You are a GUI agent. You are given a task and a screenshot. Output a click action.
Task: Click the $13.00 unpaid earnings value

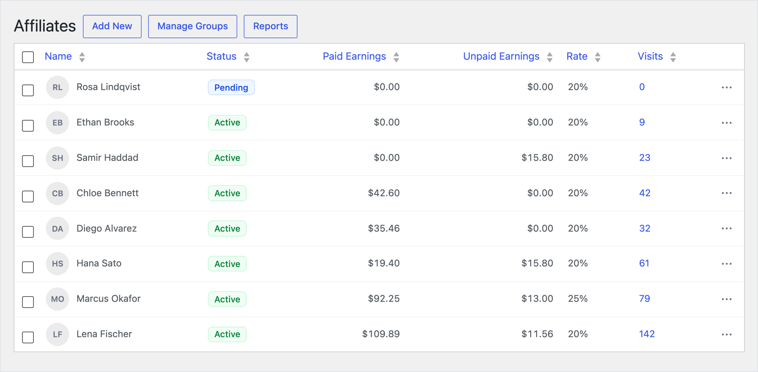[x=537, y=298]
